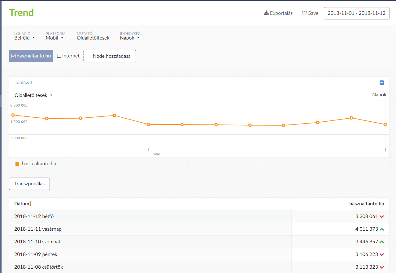Click the green up arrow for 2018-11-10

point(382,242)
